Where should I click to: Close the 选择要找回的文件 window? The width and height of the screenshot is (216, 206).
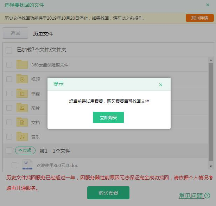coord(208,5)
